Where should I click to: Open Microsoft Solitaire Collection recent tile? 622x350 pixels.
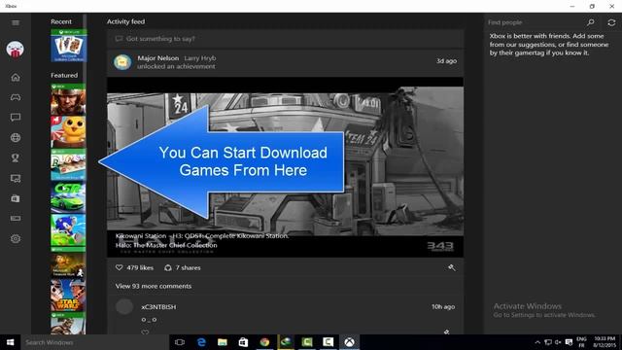tap(68, 46)
